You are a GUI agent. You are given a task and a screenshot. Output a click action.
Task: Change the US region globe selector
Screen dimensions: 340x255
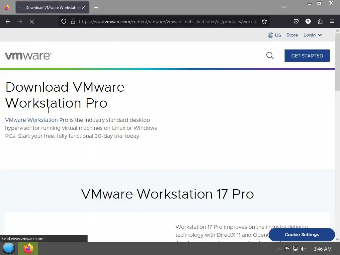(x=274, y=35)
